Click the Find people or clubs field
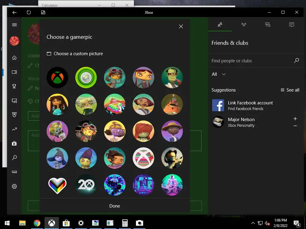 pos(252,61)
